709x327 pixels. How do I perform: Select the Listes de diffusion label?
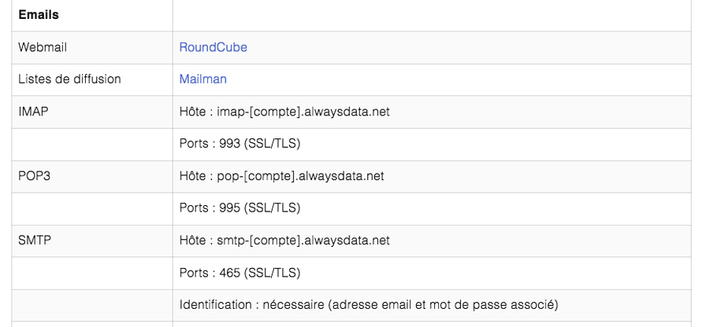click(x=69, y=79)
